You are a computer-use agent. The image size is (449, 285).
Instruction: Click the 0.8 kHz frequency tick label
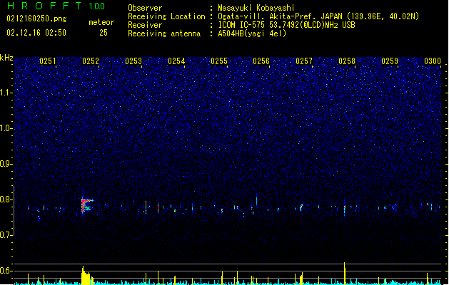6,199
